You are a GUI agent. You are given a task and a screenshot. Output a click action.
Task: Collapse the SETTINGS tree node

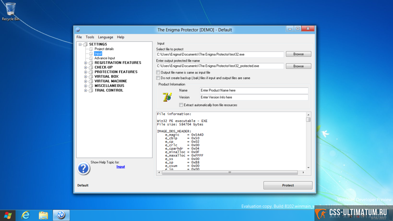80,44
